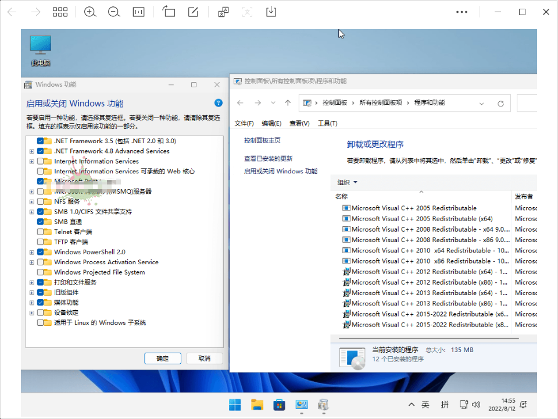Click 取消 in Windows 功能 dialog

pos(204,358)
